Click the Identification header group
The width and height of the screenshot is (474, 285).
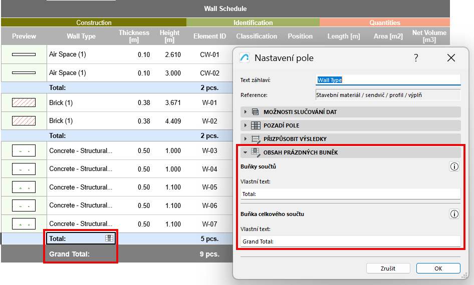pos(253,22)
